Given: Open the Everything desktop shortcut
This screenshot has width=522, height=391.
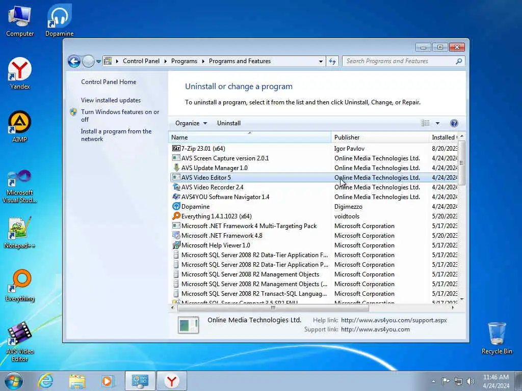Looking at the screenshot, I should click(x=20, y=285).
